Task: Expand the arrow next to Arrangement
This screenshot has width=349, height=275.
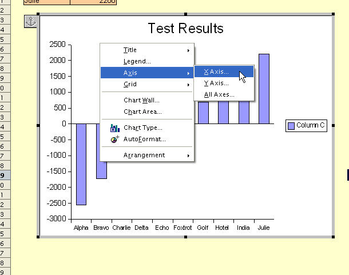Action: tap(189, 156)
